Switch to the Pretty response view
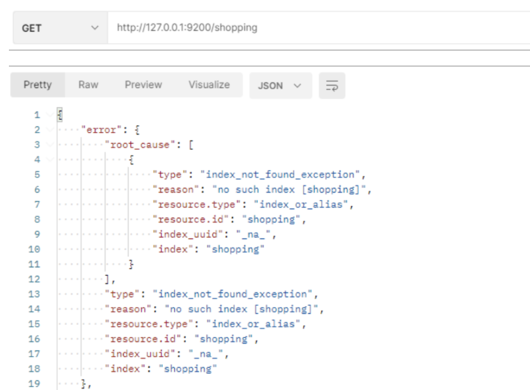 pos(37,85)
